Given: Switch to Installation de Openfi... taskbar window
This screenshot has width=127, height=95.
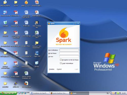Looking at the screenshot, I should tap(40, 93).
